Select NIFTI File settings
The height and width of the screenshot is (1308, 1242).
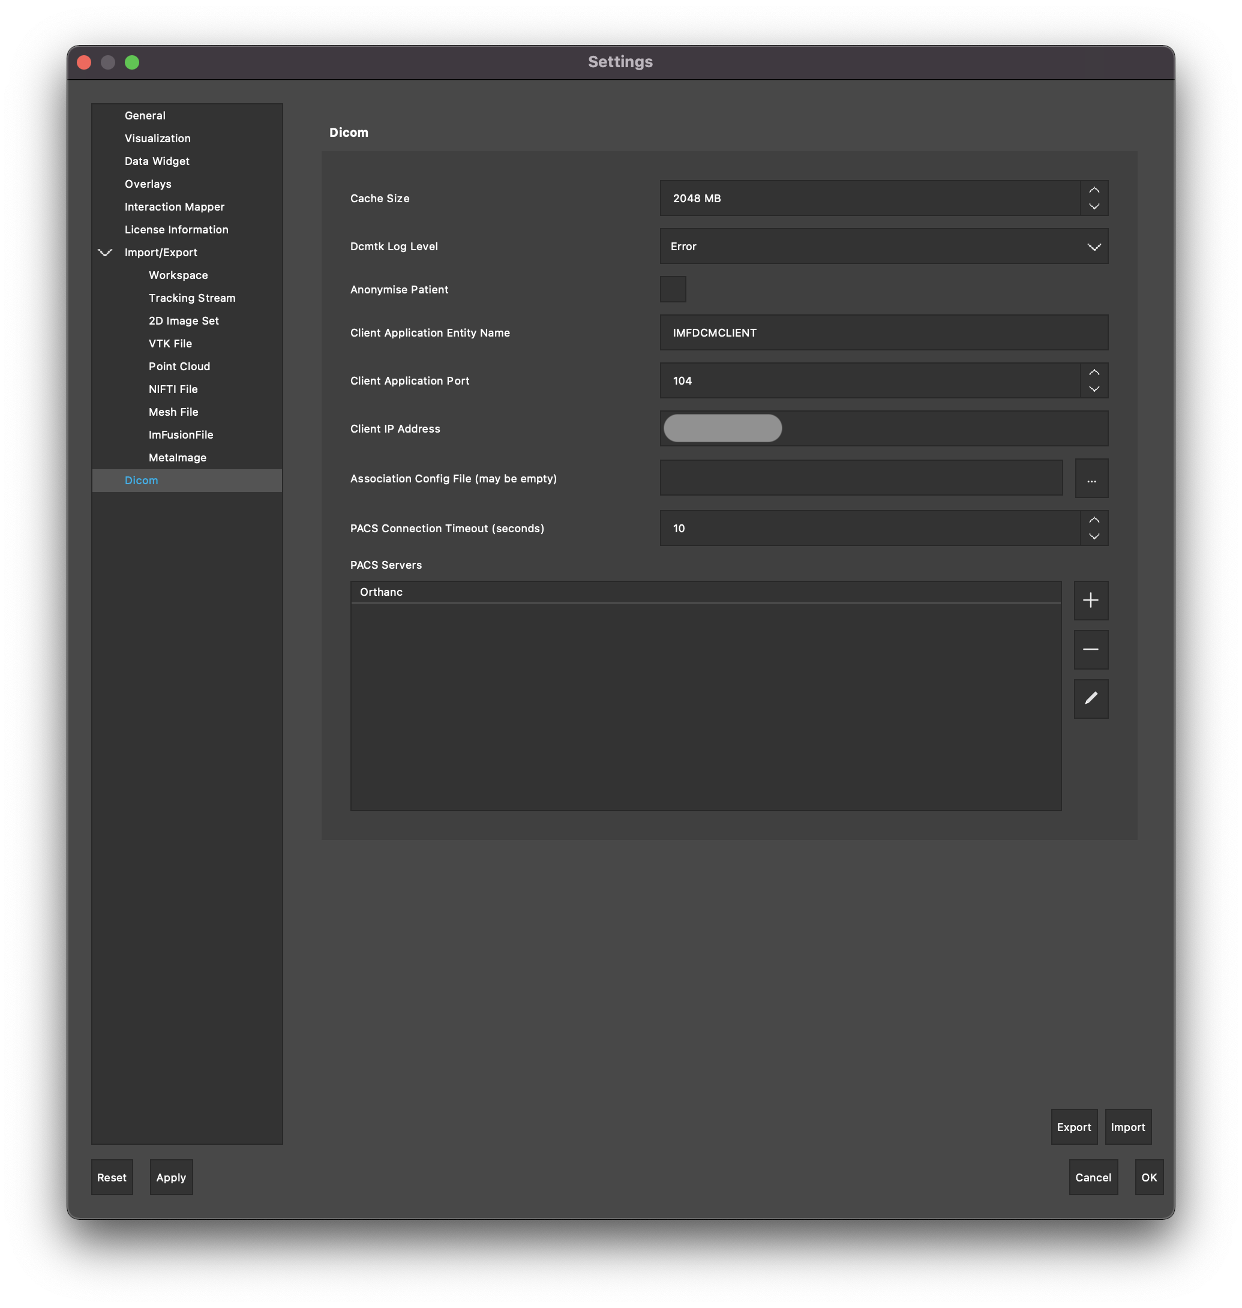click(173, 389)
